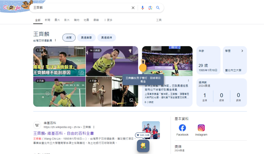Screen dimensions: 264x154
Task: Open the 工具 search tools
Action: point(159,20)
